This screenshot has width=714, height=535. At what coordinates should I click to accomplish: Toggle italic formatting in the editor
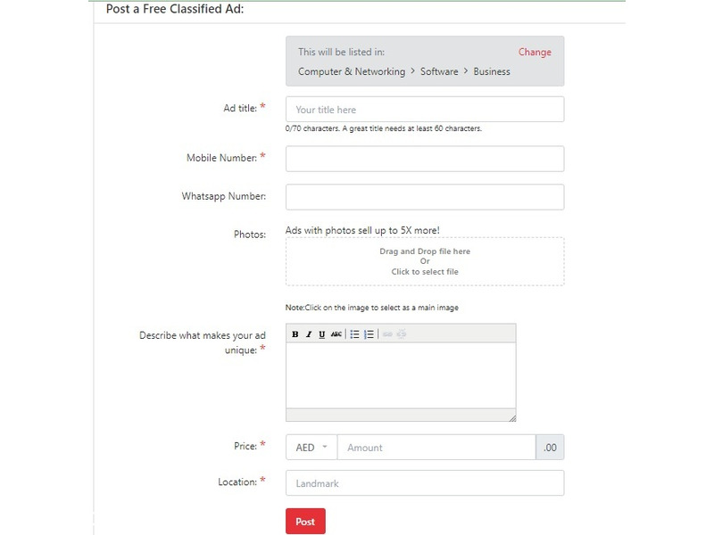point(309,334)
